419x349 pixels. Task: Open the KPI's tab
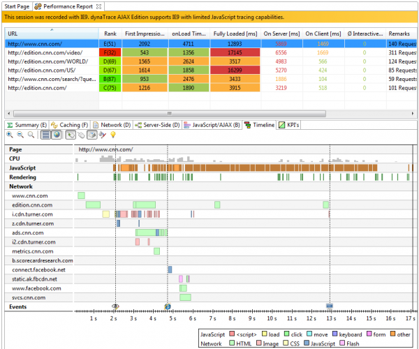tap(288, 125)
